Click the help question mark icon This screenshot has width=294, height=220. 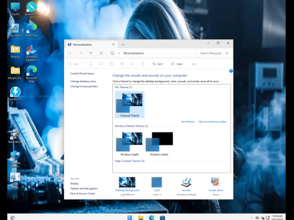pos(231,71)
